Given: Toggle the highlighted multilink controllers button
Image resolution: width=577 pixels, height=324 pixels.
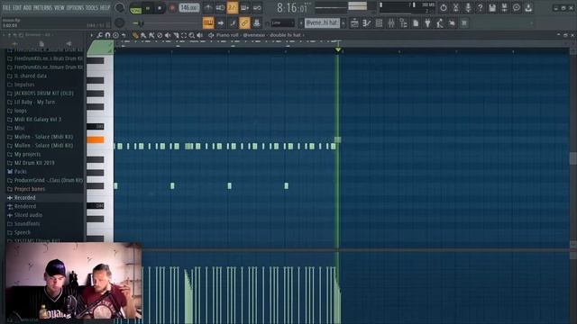Looking at the screenshot, I should [244, 23].
